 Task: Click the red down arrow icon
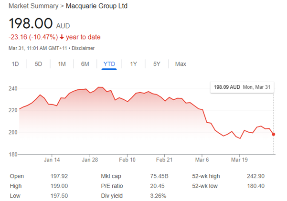click(62, 37)
